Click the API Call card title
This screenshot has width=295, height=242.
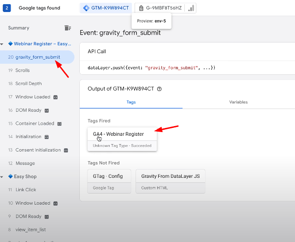pyautogui.click(x=97, y=51)
